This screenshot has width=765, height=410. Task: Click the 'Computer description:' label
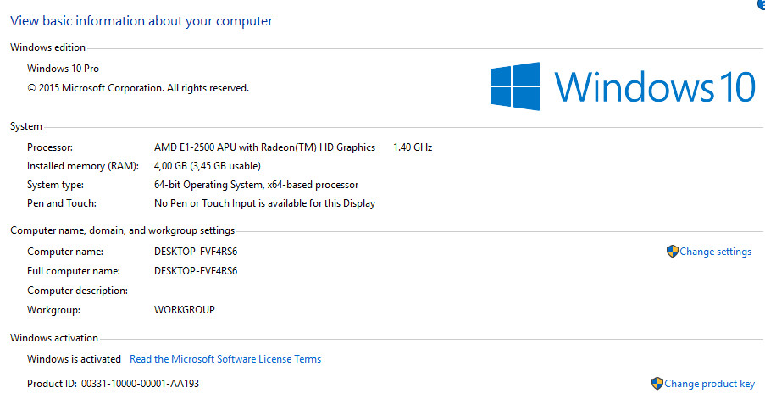tap(78, 291)
